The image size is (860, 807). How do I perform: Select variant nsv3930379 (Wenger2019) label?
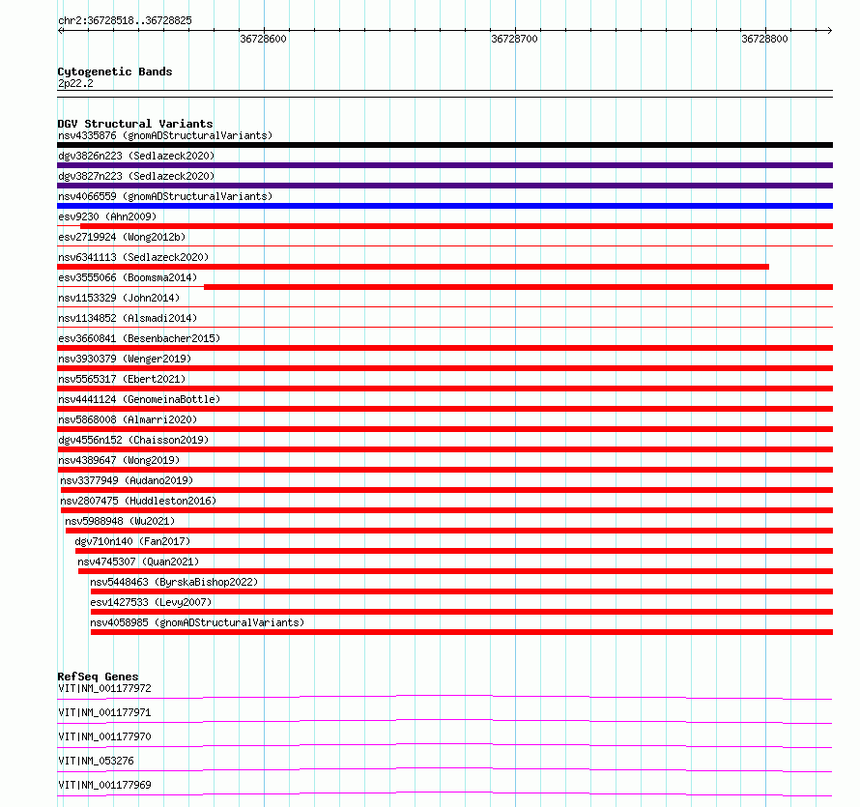125,359
